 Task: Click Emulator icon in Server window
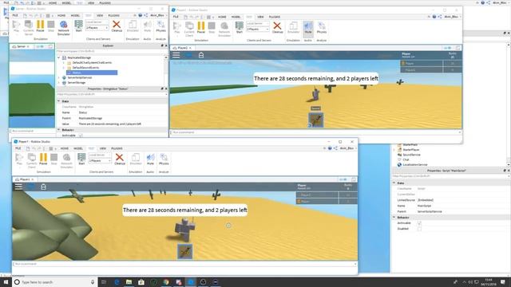coord(133,26)
